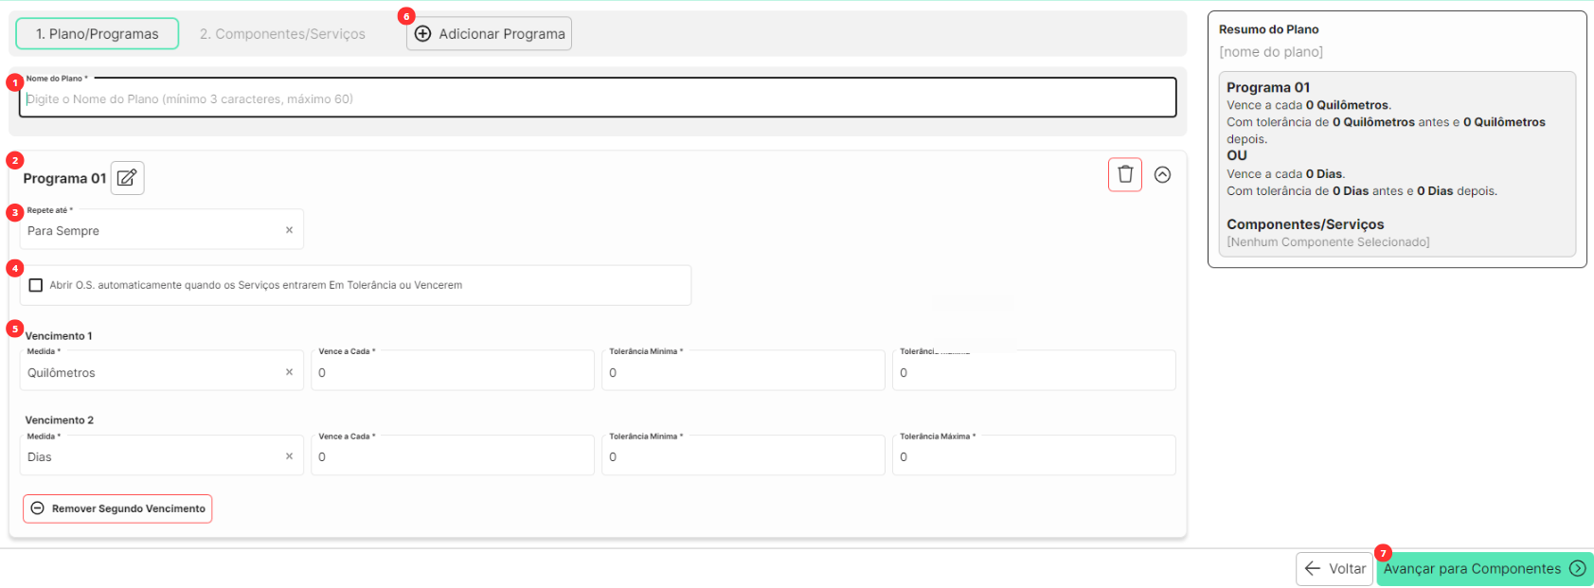Click Componentes/Serviços heading in summary
Image resolution: width=1594 pixels, height=588 pixels.
(x=1305, y=224)
